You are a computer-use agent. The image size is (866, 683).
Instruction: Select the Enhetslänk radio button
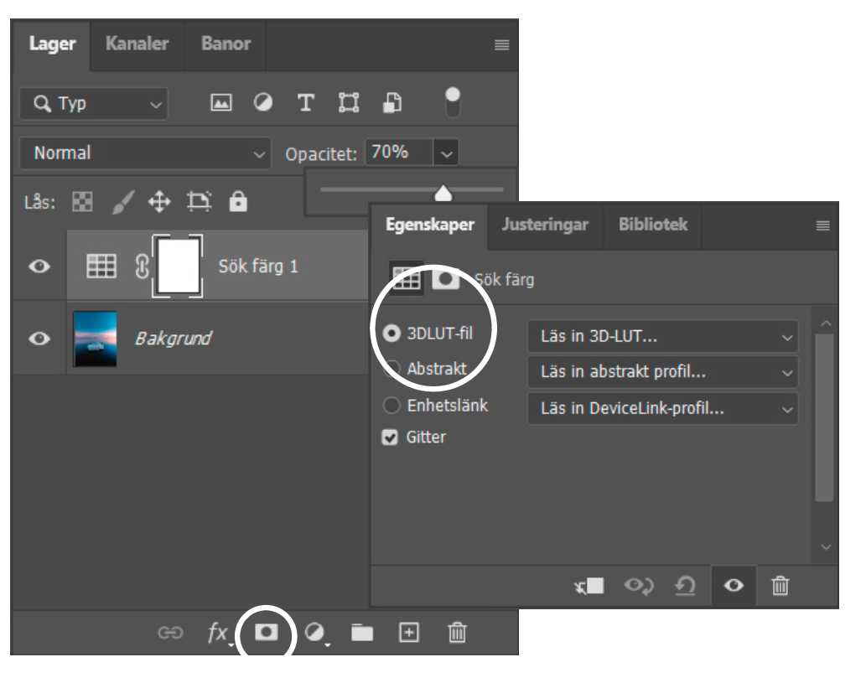coord(392,406)
